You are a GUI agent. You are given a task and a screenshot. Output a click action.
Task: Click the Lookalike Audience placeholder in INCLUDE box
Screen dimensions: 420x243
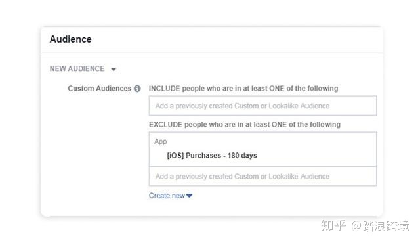click(x=299, y=106)
